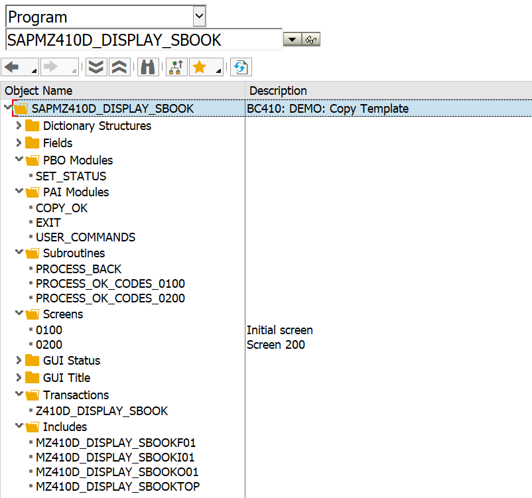Screen dimensions: 532x498
Task: Select include MZ410D_DISPLAY_SBOOKF01
Action: pos(115,443)
